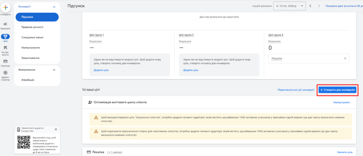Collapse the Вимірювання section

tap(54, 70)
